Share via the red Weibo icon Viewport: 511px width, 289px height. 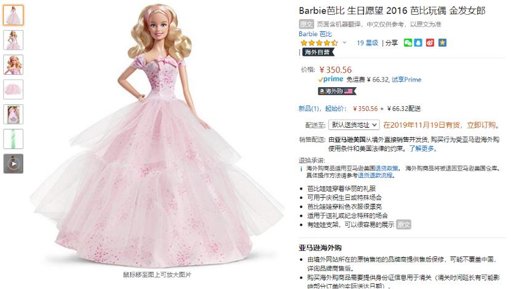[x=430, y=43]
